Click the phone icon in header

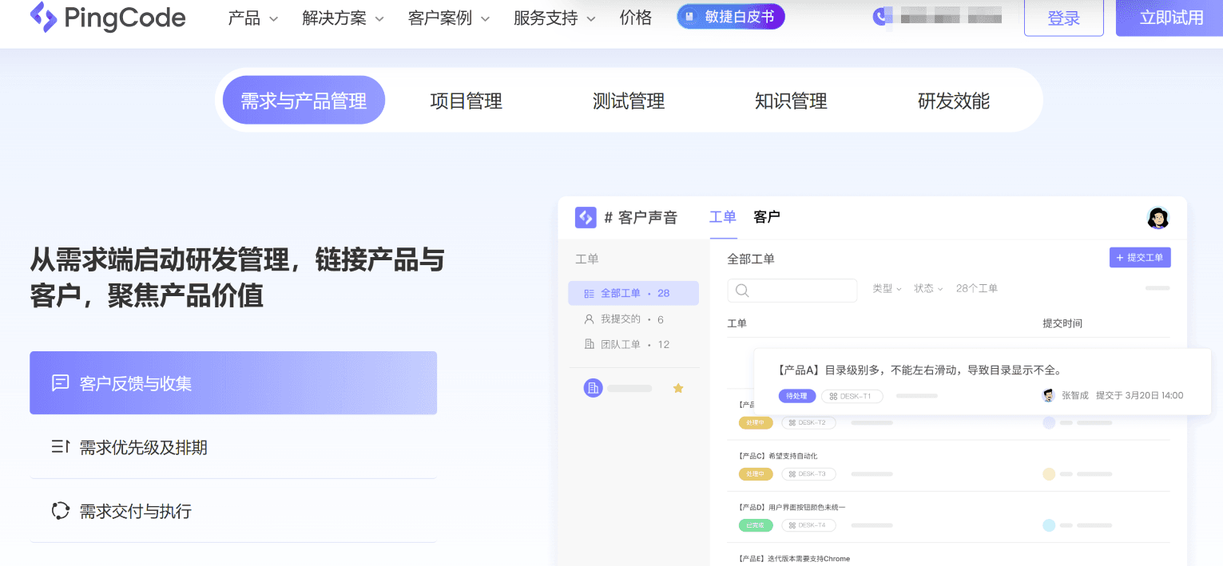880,17
